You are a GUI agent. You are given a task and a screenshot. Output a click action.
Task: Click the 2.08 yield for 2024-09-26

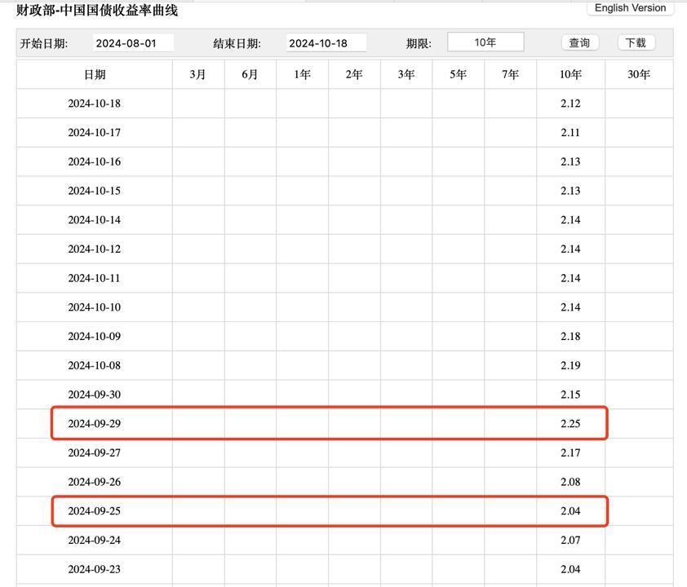point(570,482)
